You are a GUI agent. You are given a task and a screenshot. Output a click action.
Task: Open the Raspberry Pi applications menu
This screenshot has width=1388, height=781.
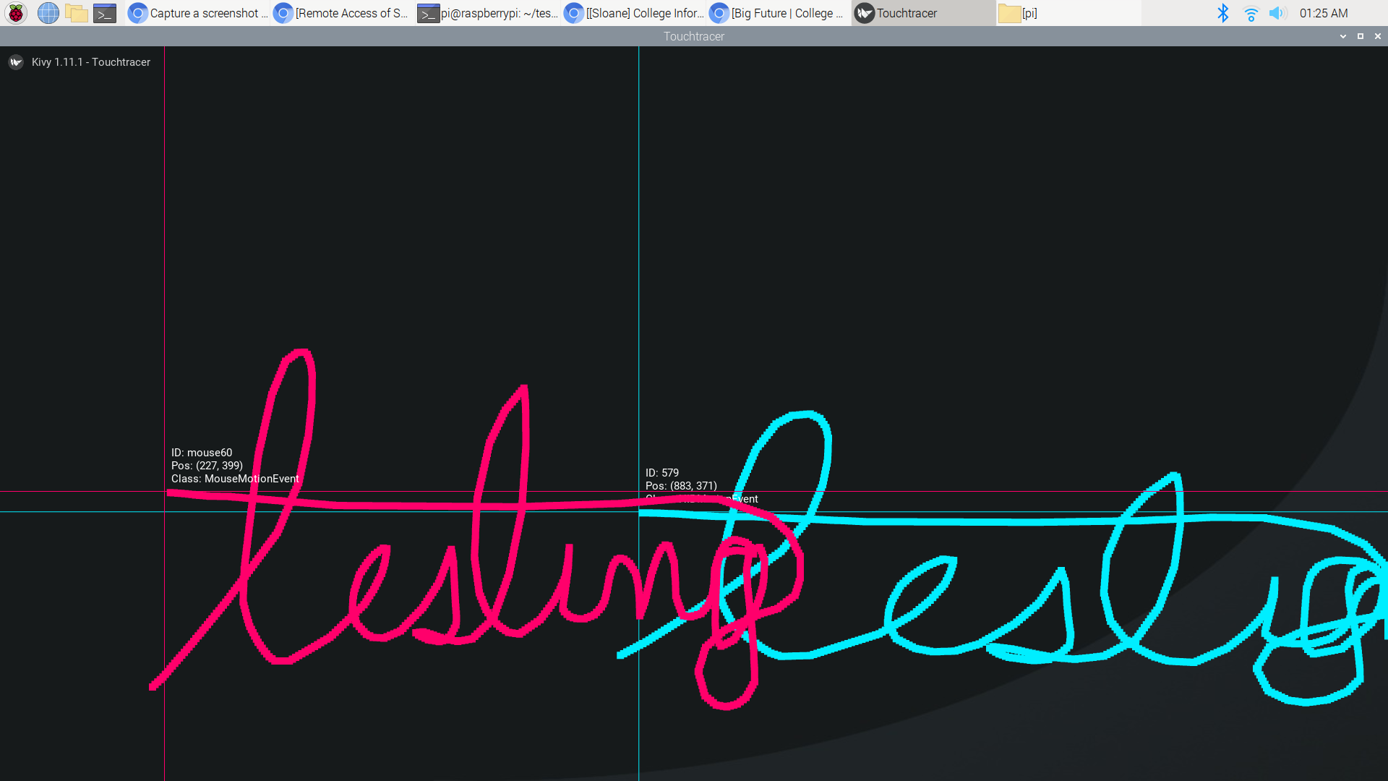(x=15, y=12)
